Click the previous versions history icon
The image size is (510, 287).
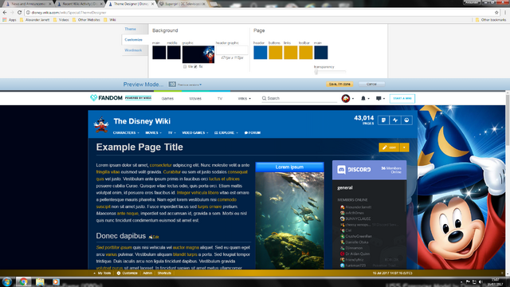(172, 85)
